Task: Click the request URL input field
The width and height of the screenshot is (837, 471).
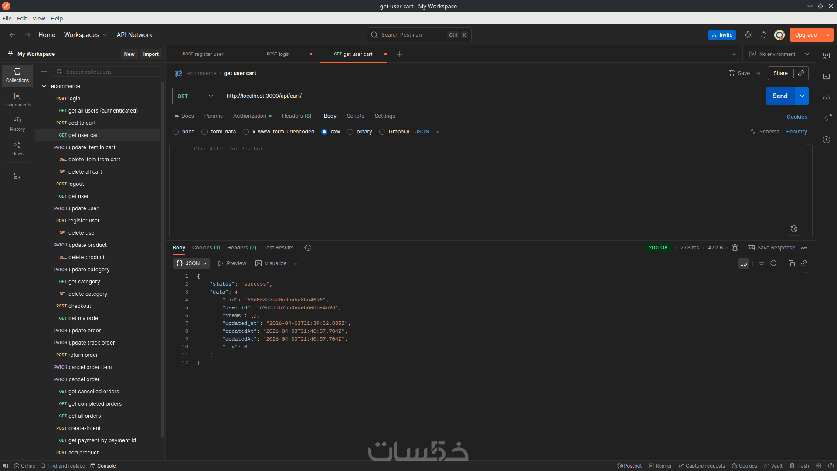Action: 480,96
